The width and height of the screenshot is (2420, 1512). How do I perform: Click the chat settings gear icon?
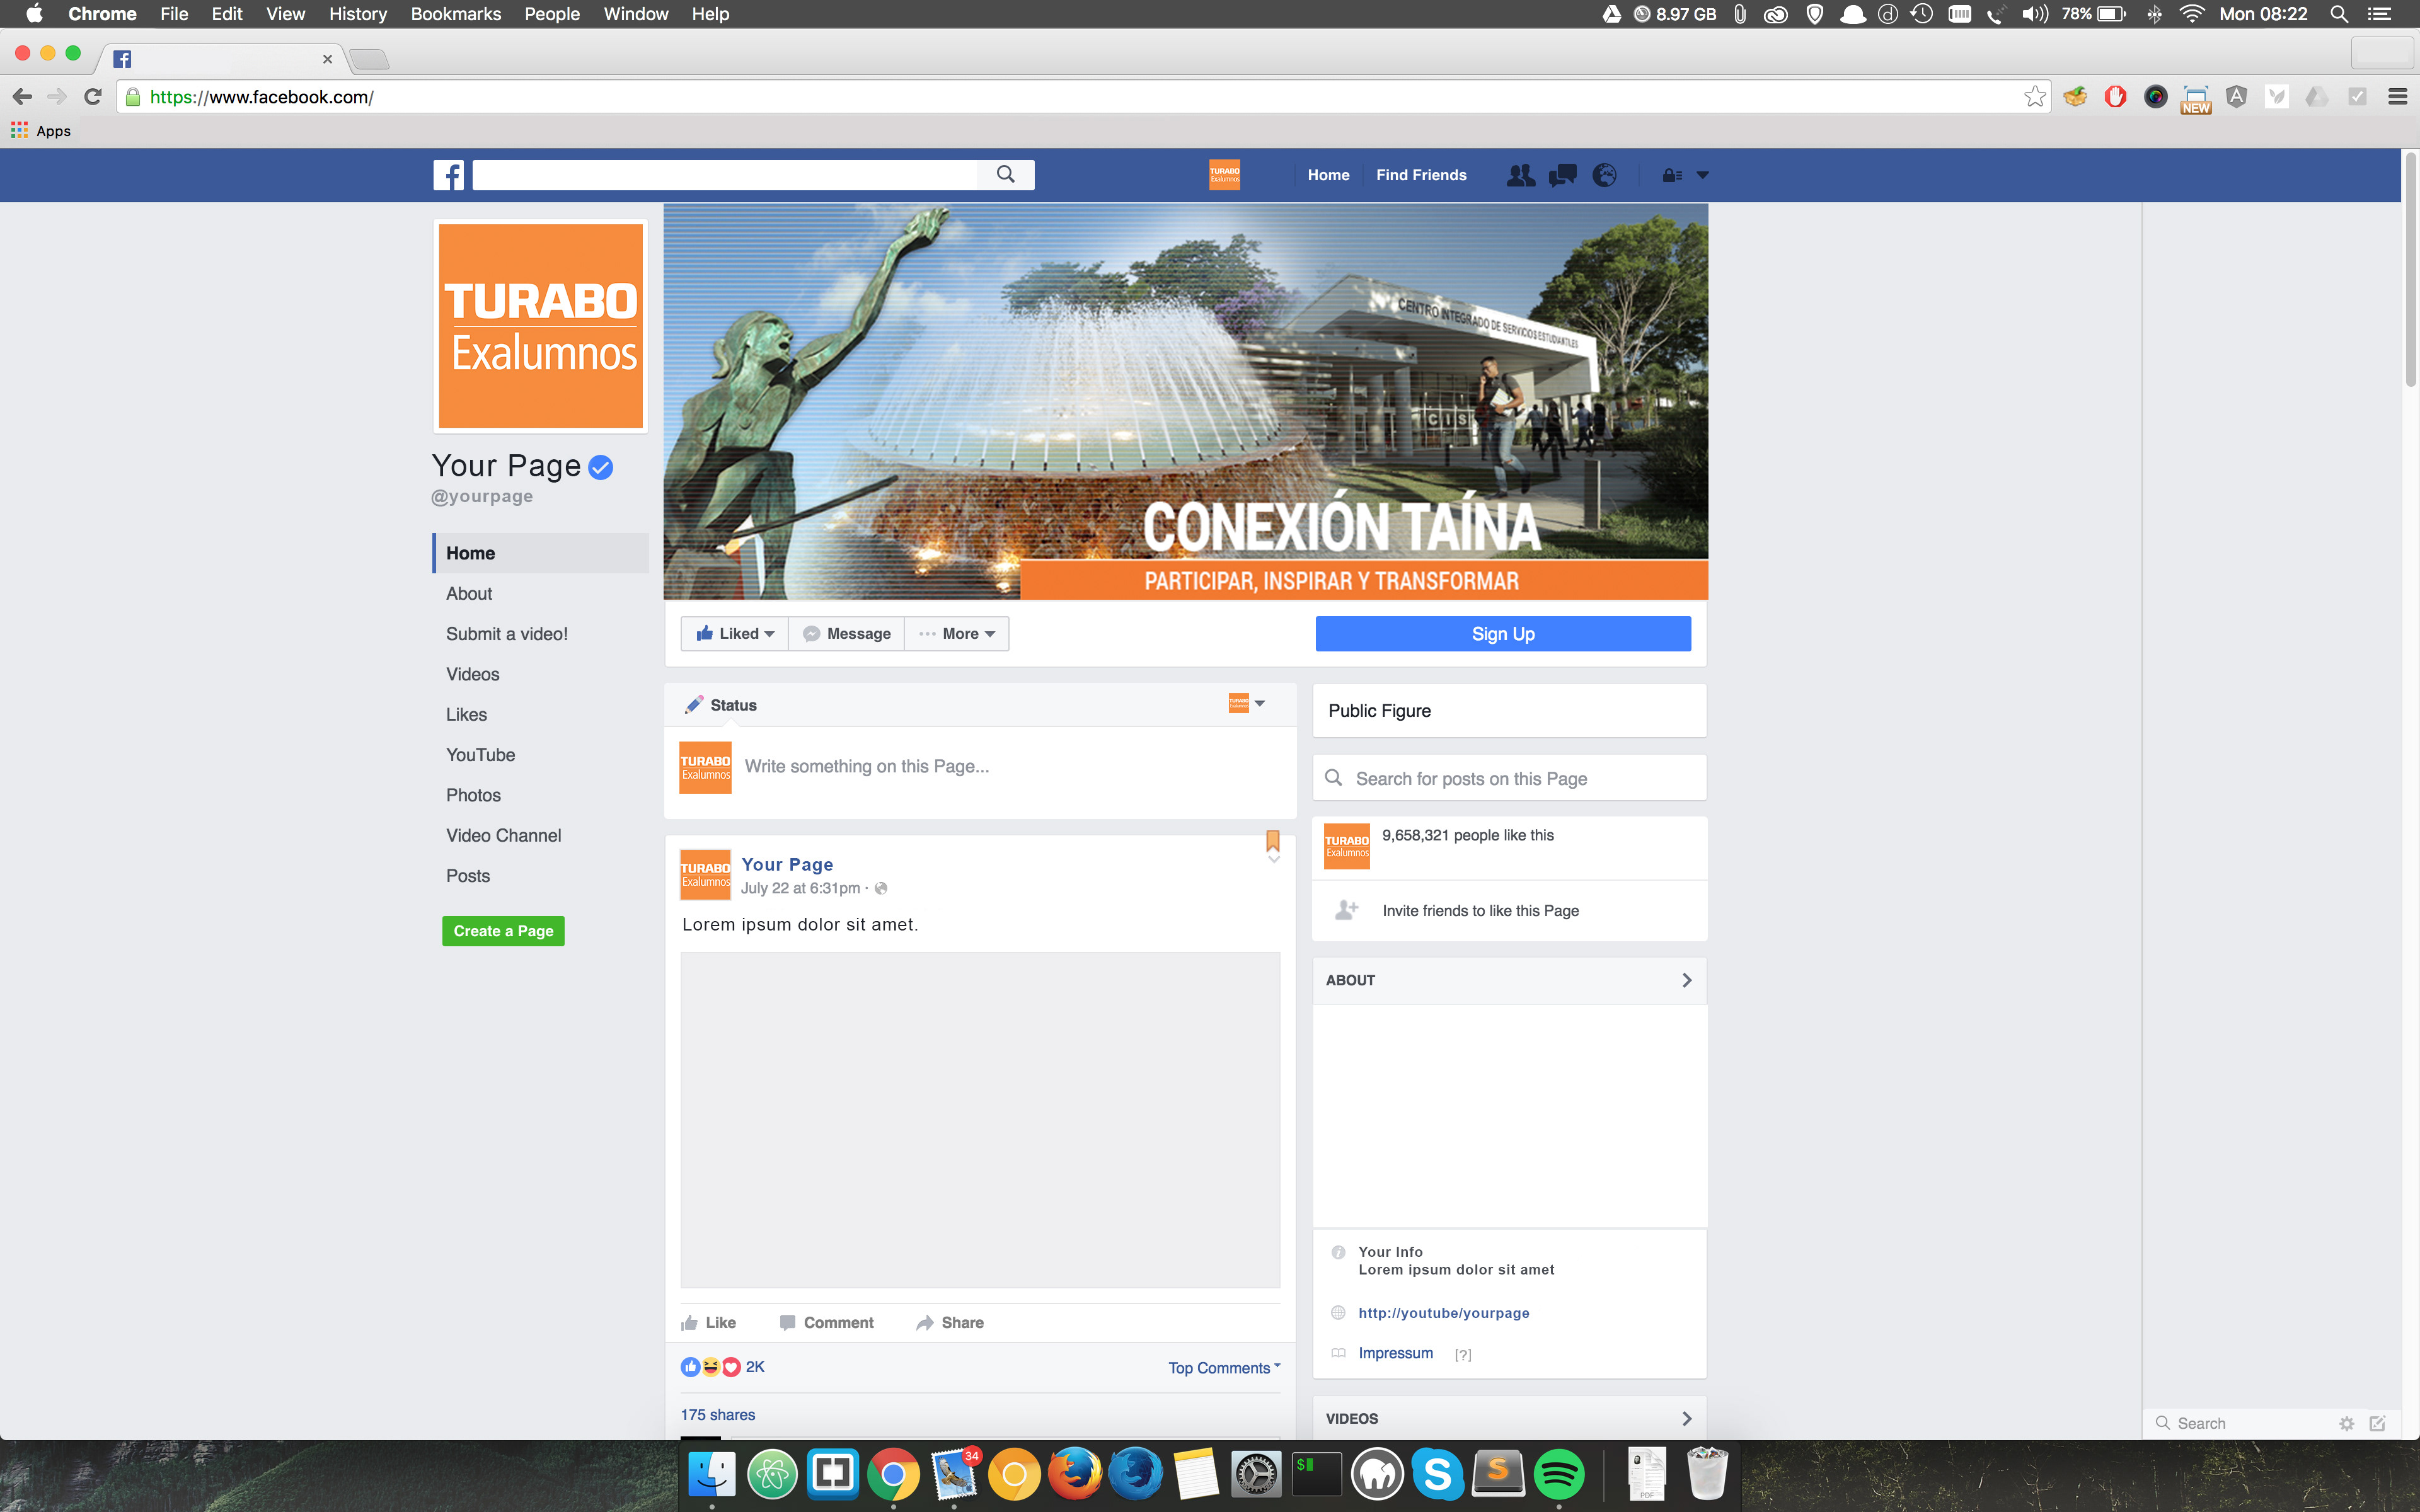[x=2346, y=1423]
